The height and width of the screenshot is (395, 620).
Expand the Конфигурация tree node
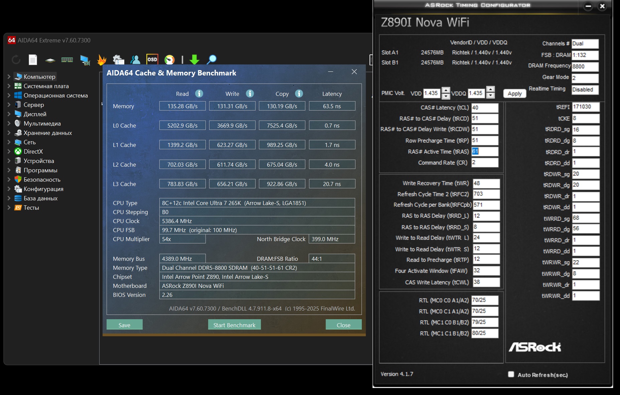[x=9, y=189]
